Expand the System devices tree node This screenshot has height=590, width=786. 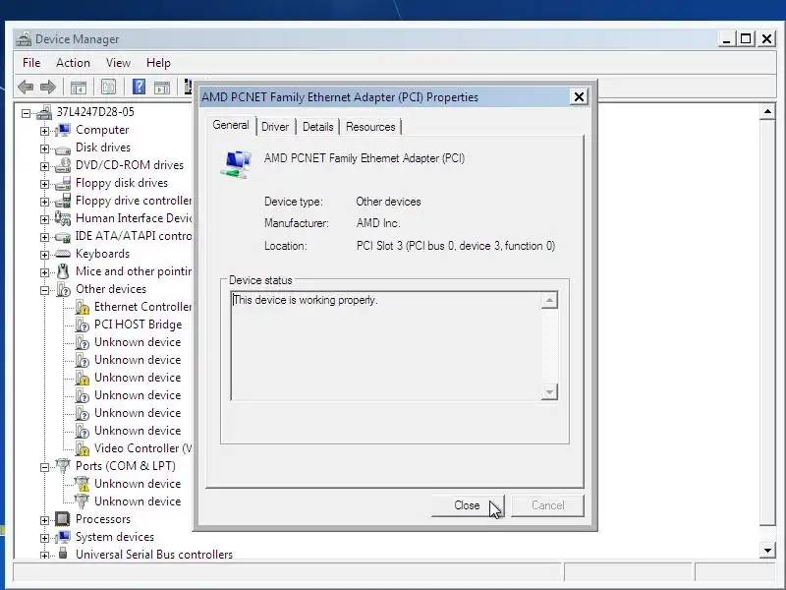point(44,538)
